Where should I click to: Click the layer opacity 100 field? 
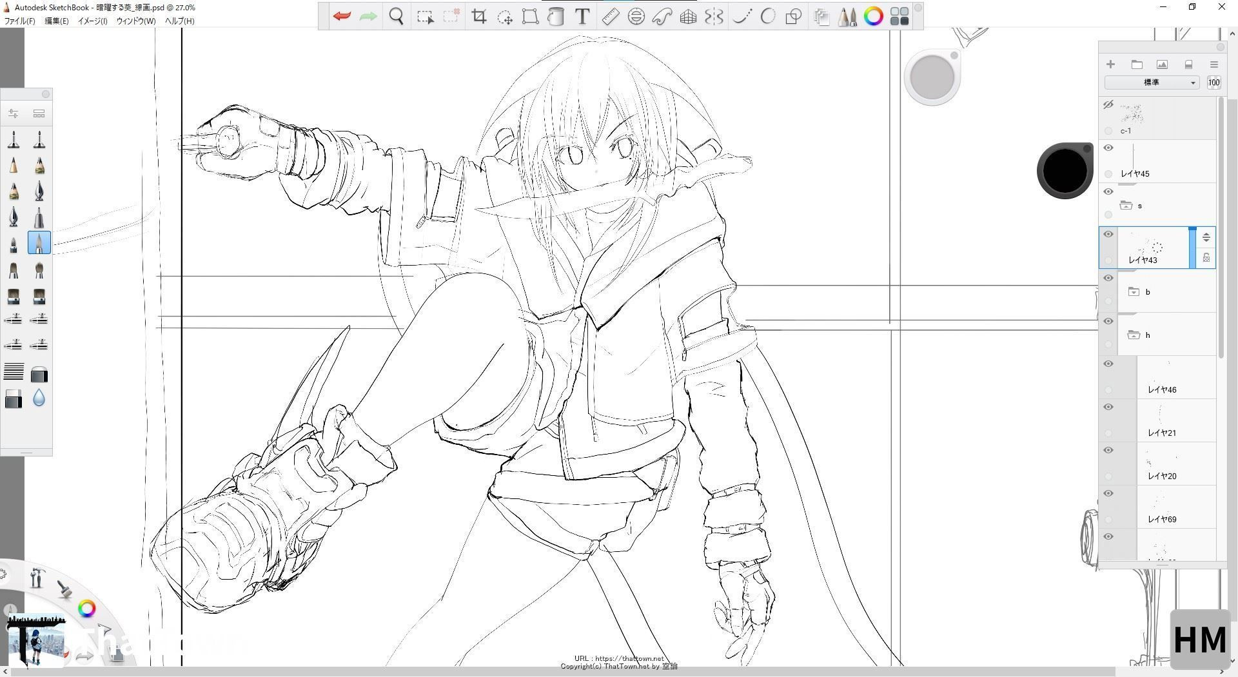[1213, 83]
